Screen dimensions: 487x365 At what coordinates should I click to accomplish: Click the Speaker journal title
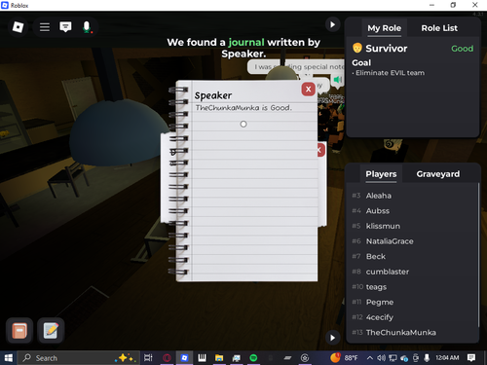tap(213, 95)
